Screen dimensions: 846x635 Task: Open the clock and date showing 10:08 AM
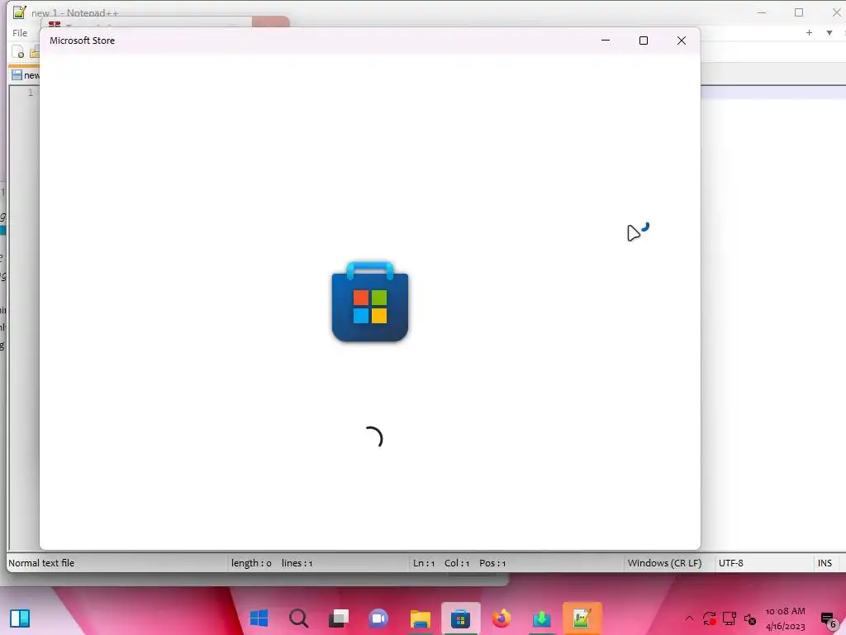pyautogui.click(x=785, y=618)
